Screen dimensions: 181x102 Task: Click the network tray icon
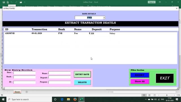pyautogui.click(x=159, y=99)
